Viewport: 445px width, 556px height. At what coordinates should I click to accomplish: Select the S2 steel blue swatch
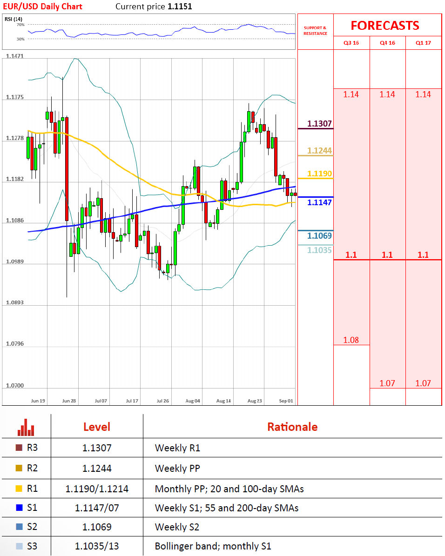point(19,527)
